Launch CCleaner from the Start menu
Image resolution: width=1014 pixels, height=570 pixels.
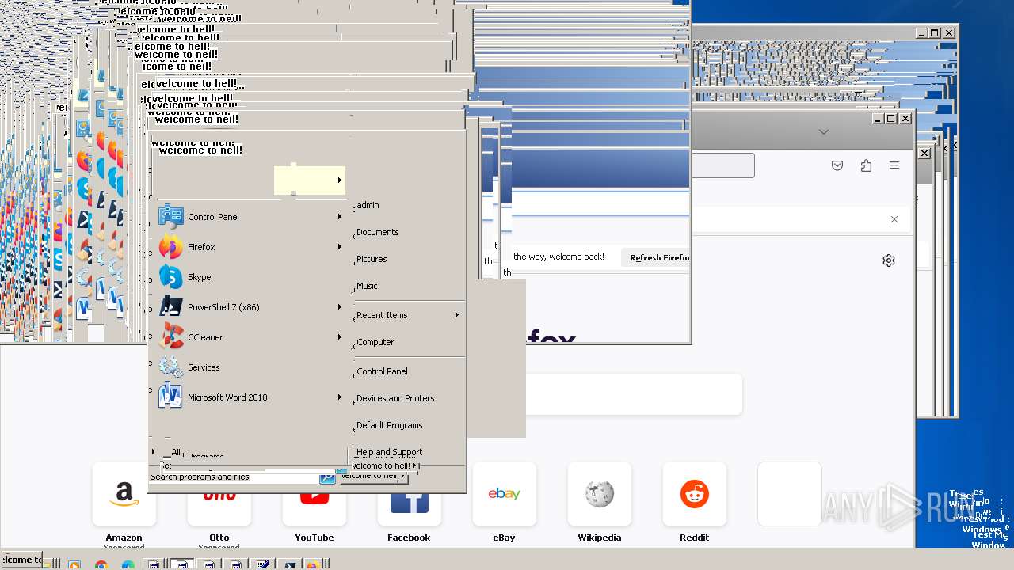point(170,337)
